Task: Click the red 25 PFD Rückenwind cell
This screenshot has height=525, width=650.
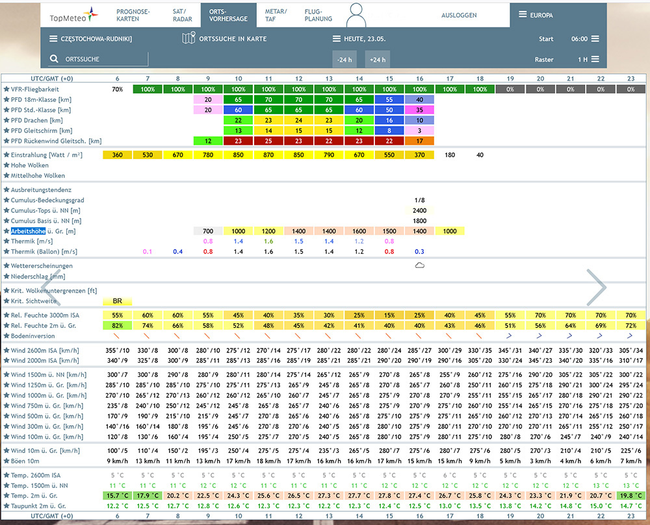Action: 268,141
